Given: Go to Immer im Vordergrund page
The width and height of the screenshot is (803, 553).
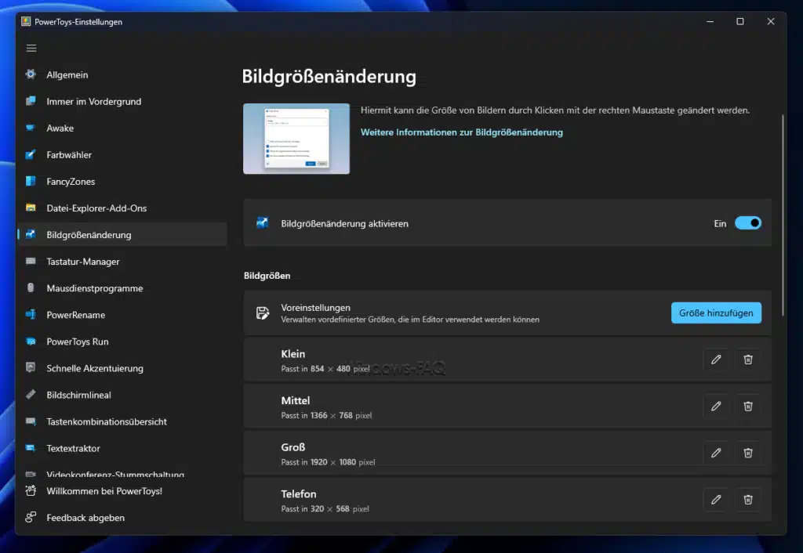Looking at the screenshot, I should pyautogui.click(x=122, y=101).
